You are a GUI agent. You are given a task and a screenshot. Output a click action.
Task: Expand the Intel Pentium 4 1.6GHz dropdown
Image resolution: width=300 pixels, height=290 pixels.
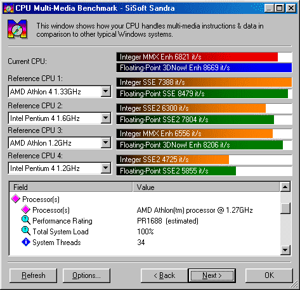(106, 118)
